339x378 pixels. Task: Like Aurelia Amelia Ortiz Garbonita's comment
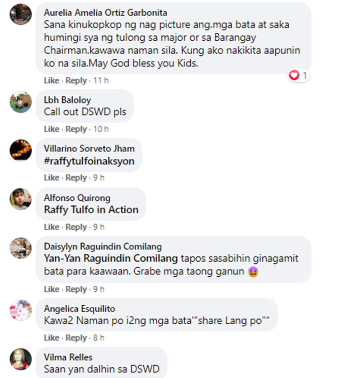click(x=52, y=80)
